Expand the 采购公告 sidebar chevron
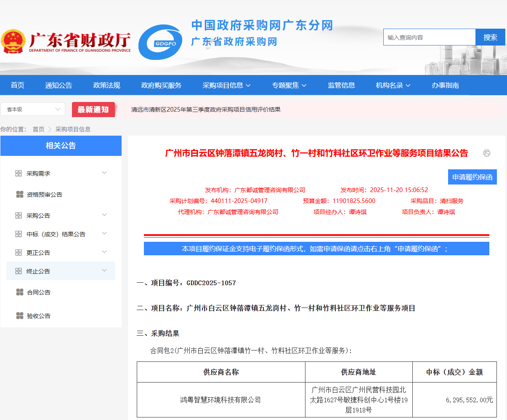This screenshot has width=507, height=420. pyautogui.click(x=104, y=215)
